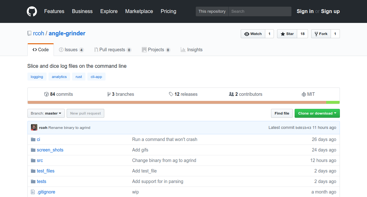Viewport: 367px width, 197px height.
Task: Open Pricing in top navigation
Action: [168, 11]
